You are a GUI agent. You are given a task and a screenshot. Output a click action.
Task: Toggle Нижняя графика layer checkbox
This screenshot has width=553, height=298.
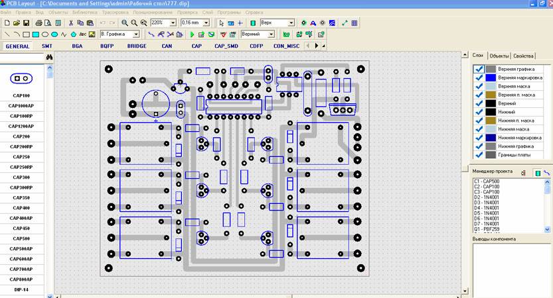coord(479,146)
